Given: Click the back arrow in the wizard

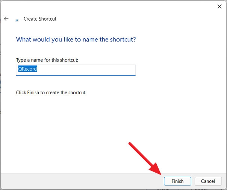Looking at the screenshot, I should (6, 18).
